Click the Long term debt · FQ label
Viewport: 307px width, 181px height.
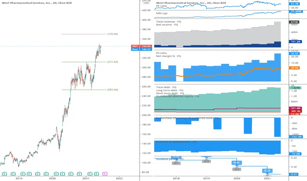[170, 90]
